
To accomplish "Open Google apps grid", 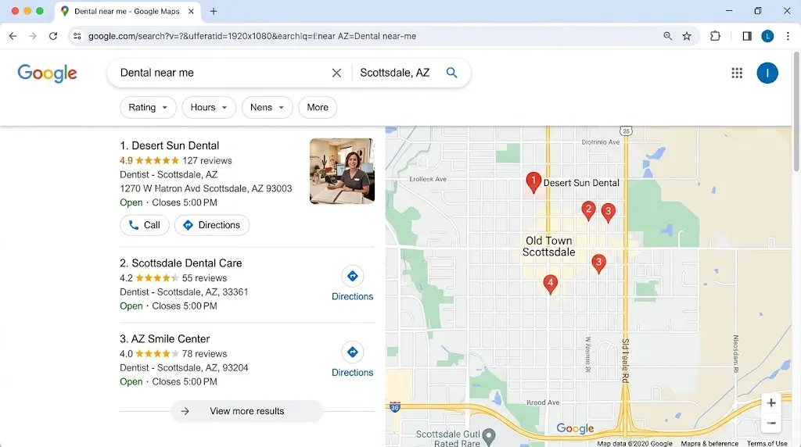I will [x=737, y=73].
